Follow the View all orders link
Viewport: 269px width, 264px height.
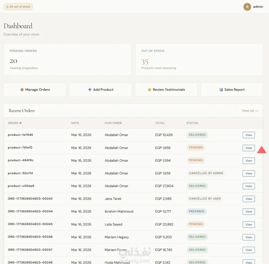[x=250, y=111]
